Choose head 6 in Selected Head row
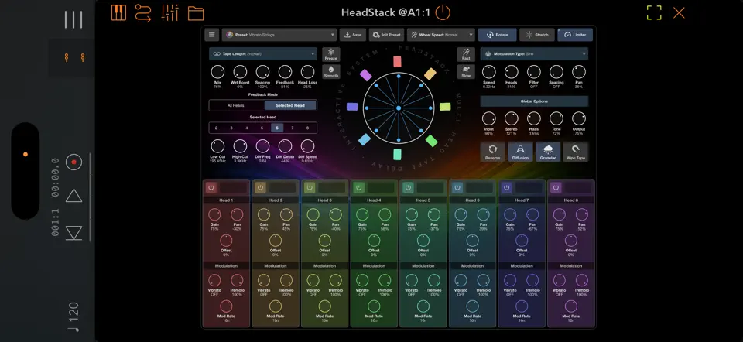 277,128
